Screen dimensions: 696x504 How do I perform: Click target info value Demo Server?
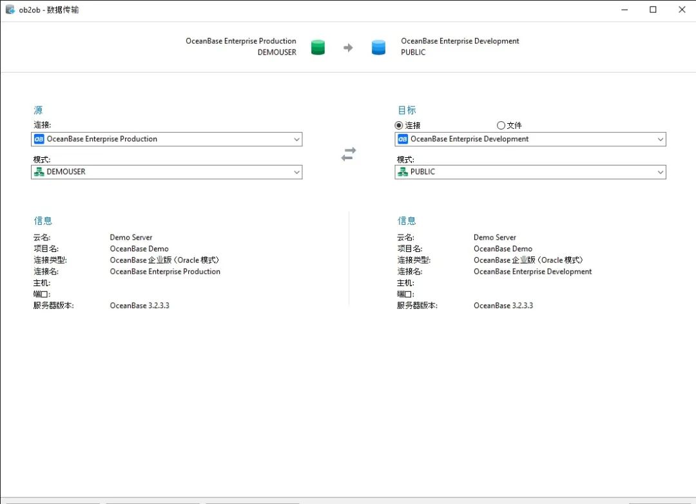pyautogui.click(x=495, y=238)
